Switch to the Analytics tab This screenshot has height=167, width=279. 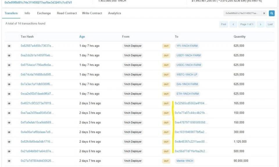pyautogui.click(x=115, y=13)
